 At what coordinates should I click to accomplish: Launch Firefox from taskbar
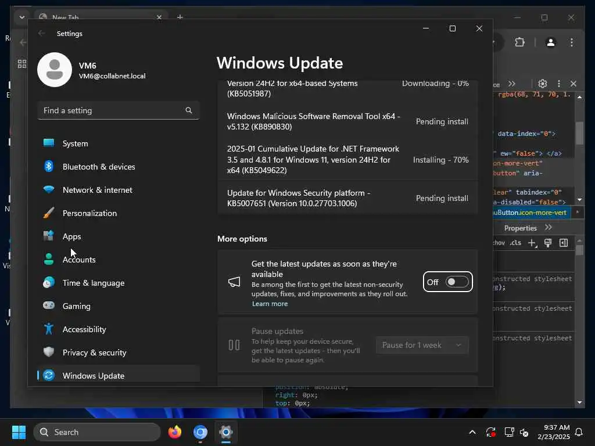tap(174, 432)
